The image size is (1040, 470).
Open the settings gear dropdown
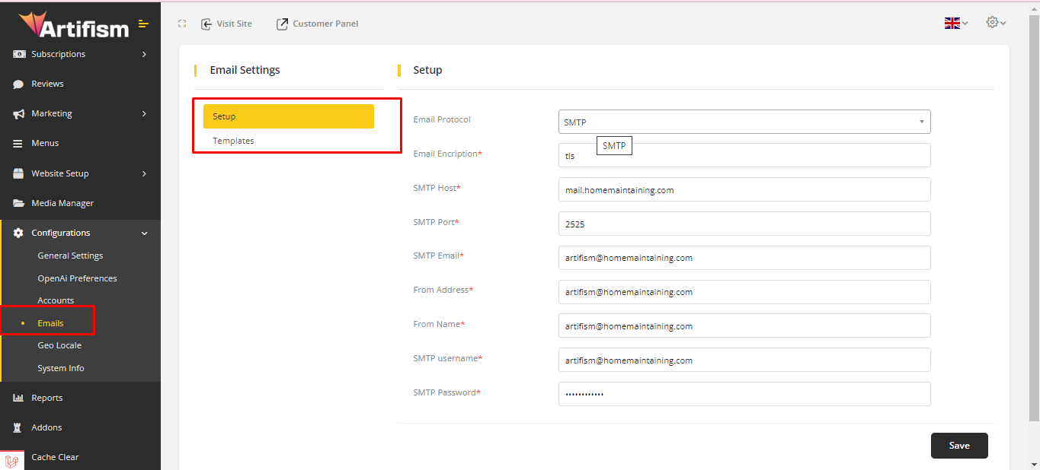(995, 23)
